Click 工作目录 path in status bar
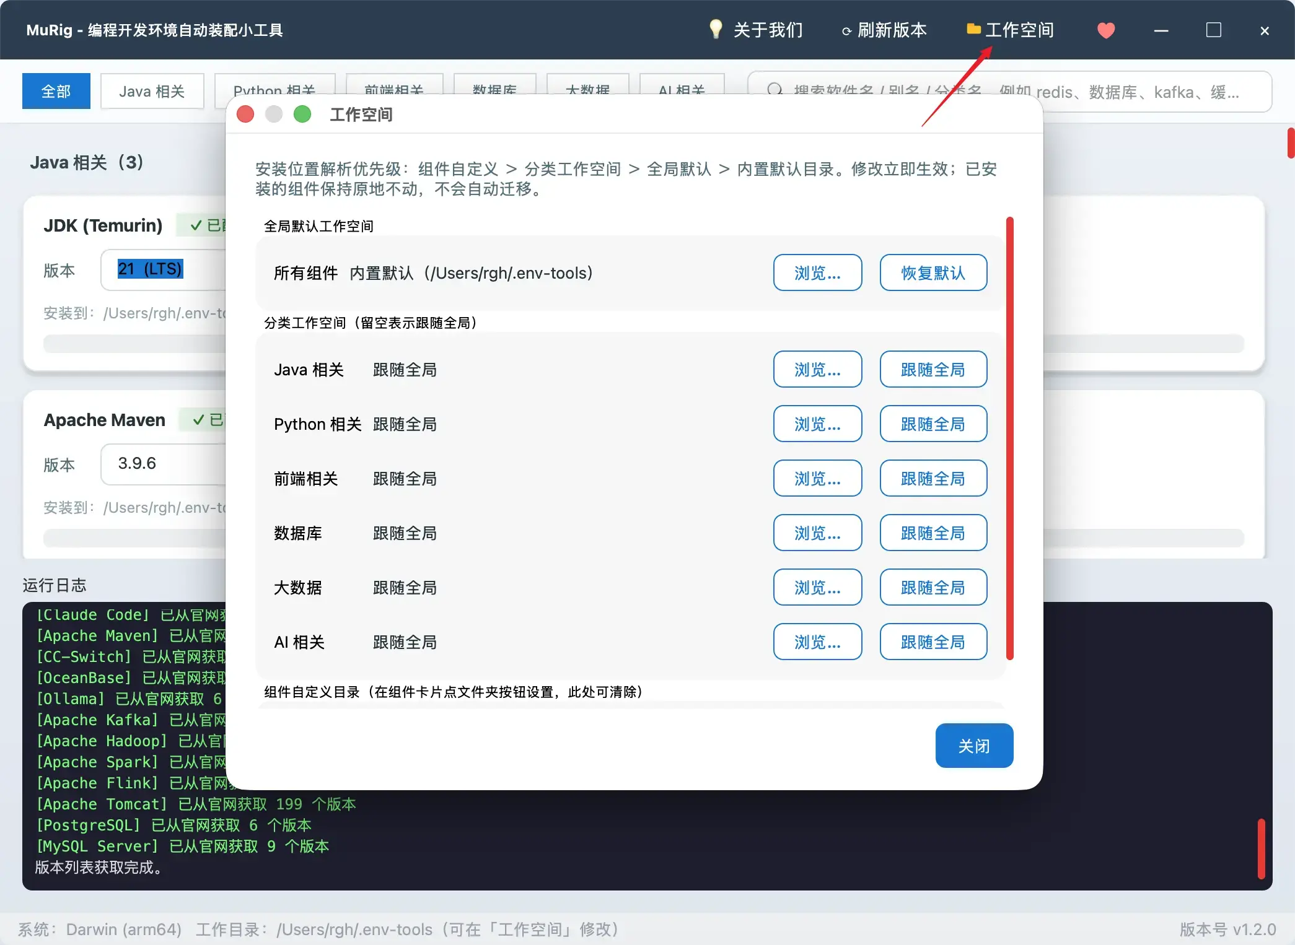Image resolution: width=1295 pixels, height=945 pixels. pyautogui.click(x=408, y=929)
